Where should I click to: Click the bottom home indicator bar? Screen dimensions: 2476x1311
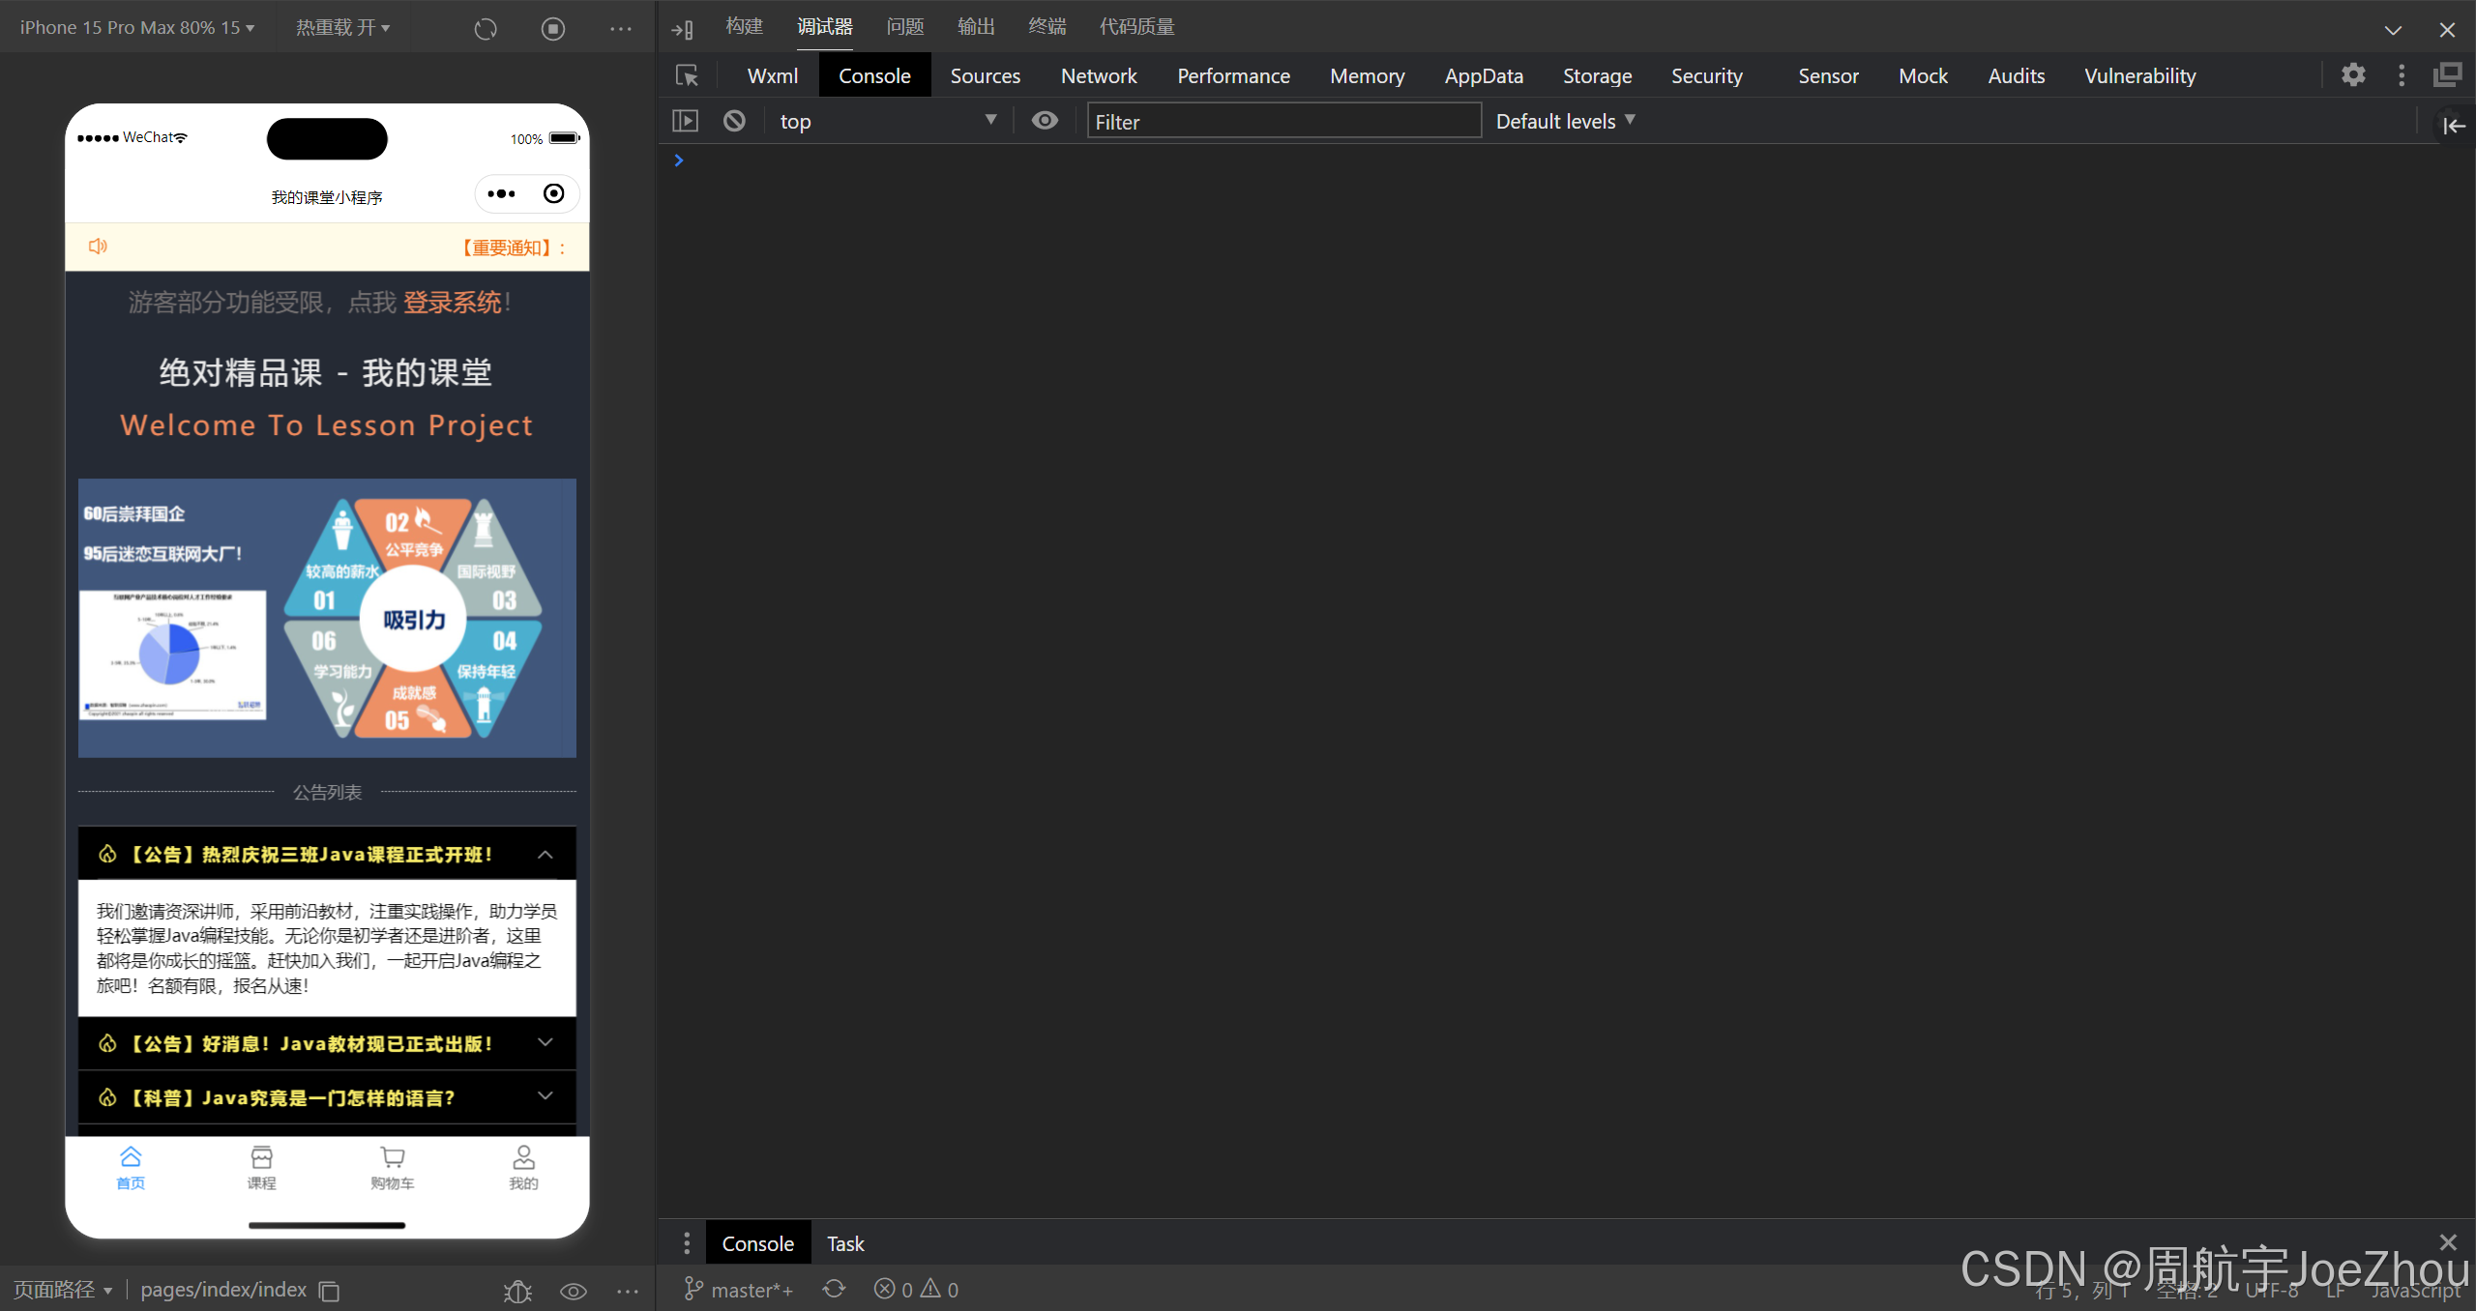click(x=327, y=1225)
